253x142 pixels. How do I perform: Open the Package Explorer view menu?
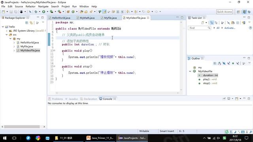(x=43, y=22)
